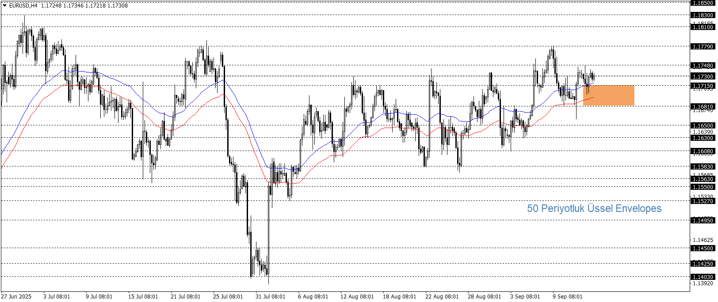Viewport: 718px width, 302px height.
Task: Select the '50 Periyotluk Üssel Envelopes' text label
Action: (594, 208)
